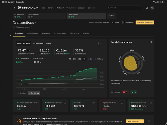Select Performance Vs Market tab

point(42,43)
